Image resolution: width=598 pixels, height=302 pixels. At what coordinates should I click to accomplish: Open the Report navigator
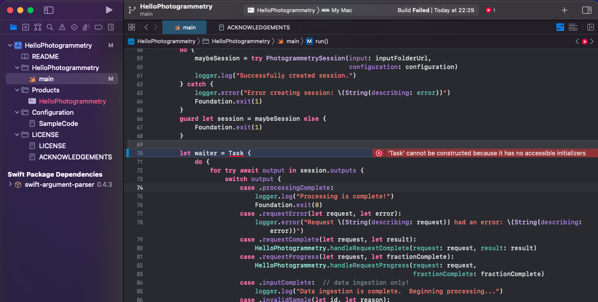click(111, 27)
